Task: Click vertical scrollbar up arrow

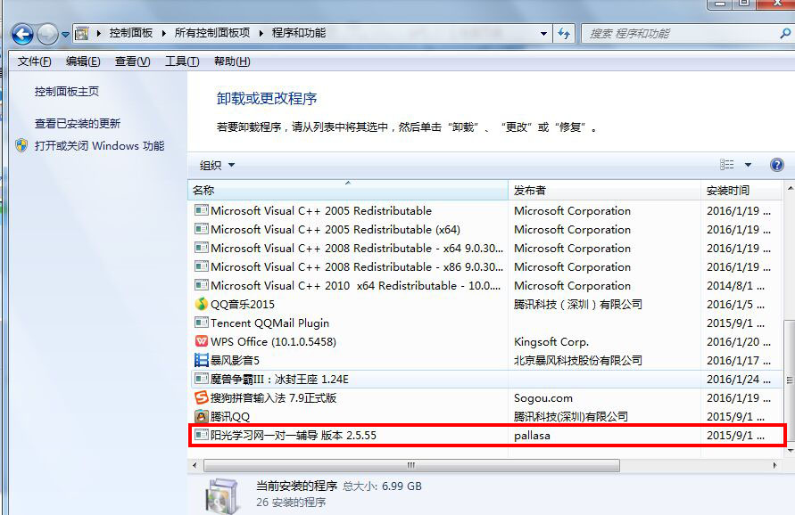Action: [790, 188]
